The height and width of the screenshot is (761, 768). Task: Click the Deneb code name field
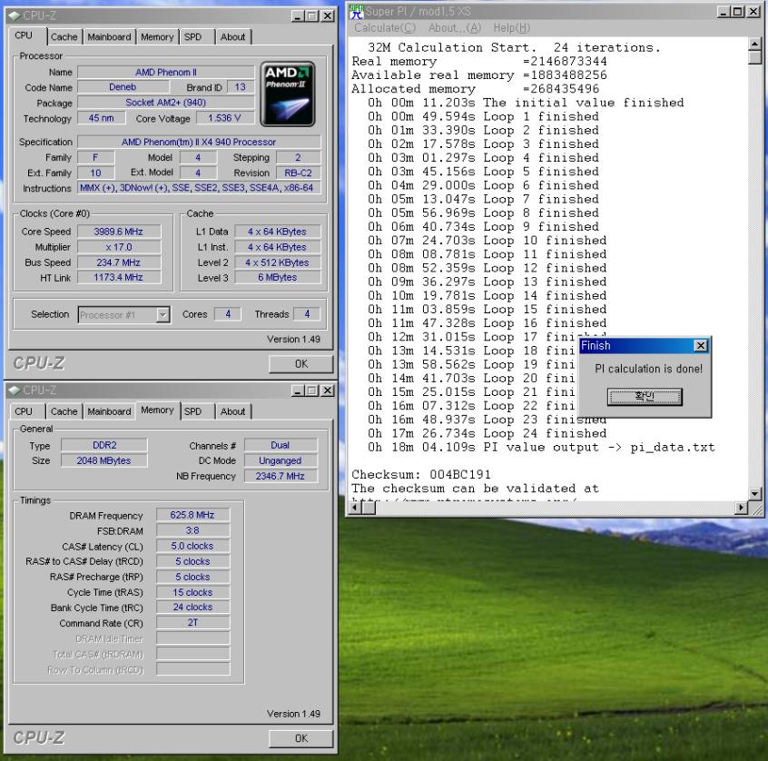pyautogui.click(x=123, y=87)
